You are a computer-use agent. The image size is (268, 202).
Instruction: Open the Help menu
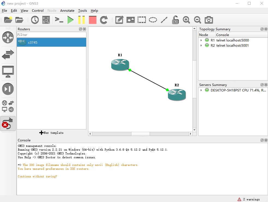click(94, 11)
